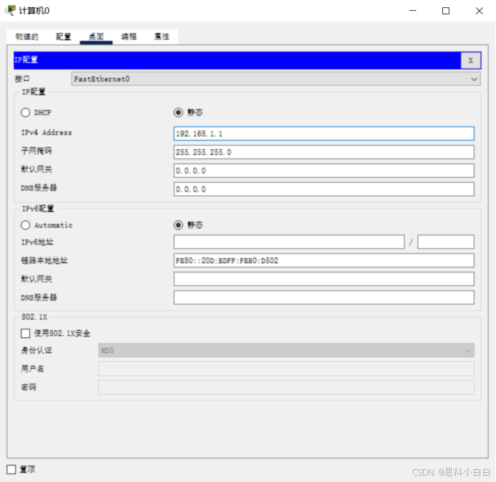Click the IPv6 默认网关 field

click(x=323, y=279)
